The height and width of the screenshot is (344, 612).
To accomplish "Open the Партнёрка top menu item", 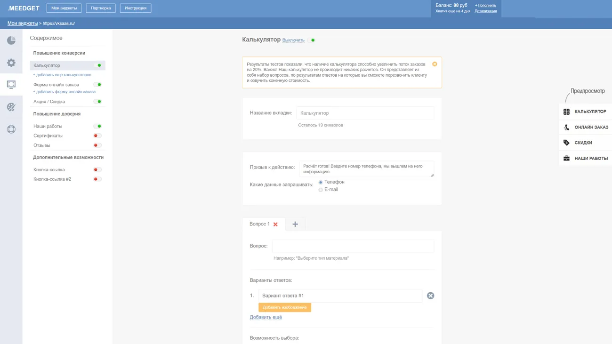I will (x=101, y=8).
